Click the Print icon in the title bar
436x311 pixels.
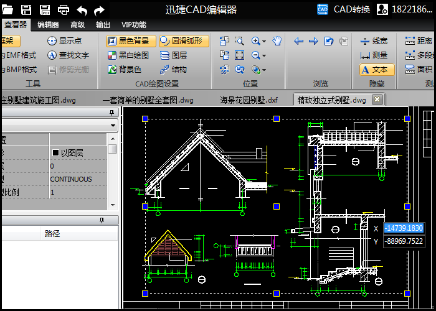click(x=64, y=9)
